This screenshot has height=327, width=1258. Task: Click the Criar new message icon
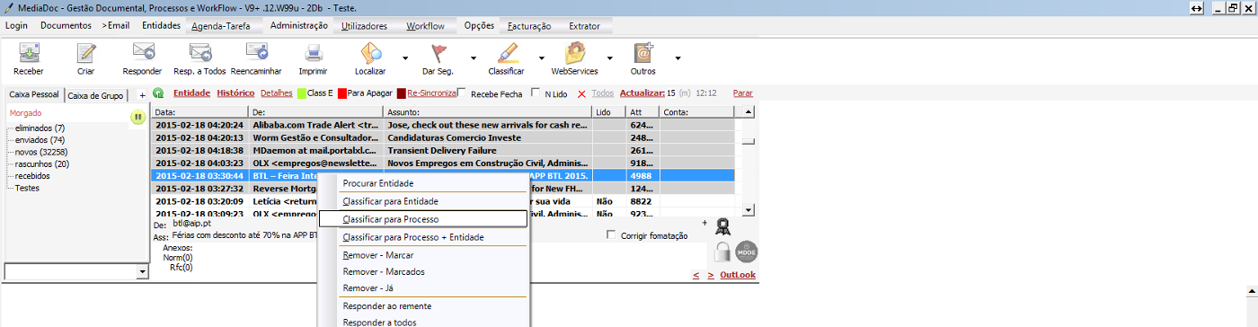pos(86,53)
